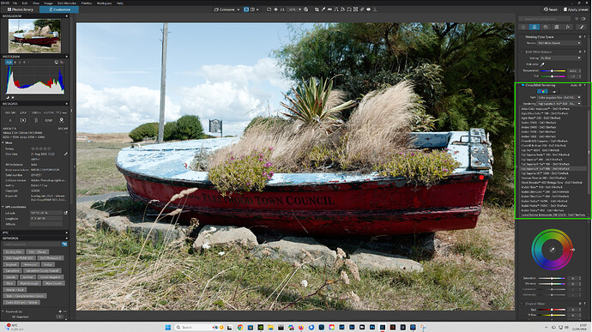Image resolution: width=592 pixels, height=332 pixels.
Task: Open the Local Adjustments brush tab
Action: [582, 27]
